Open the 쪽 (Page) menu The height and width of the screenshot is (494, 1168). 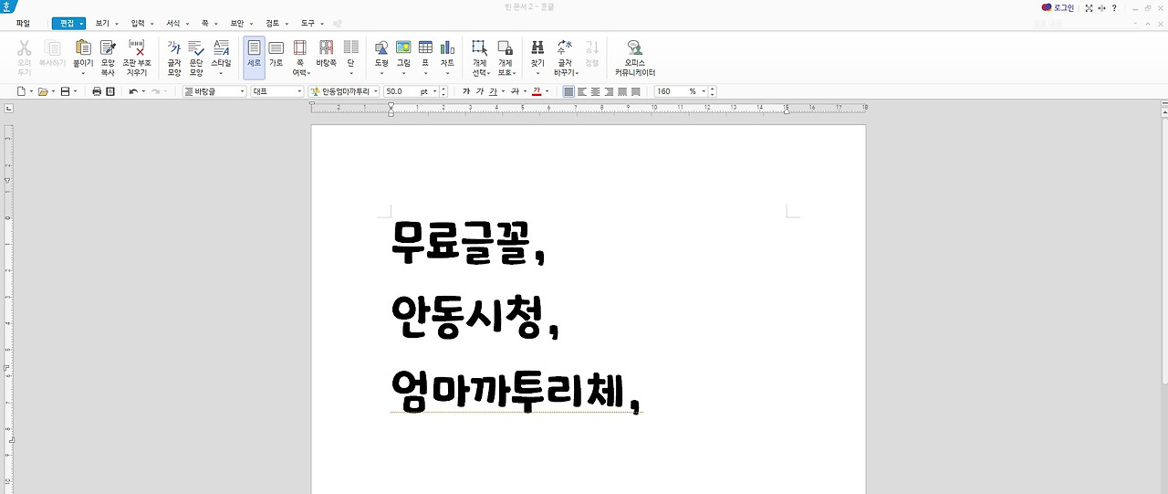(x=204, y=22)
